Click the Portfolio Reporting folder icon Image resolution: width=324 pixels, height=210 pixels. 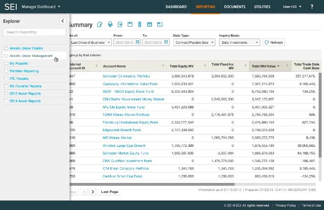[6, 71]
